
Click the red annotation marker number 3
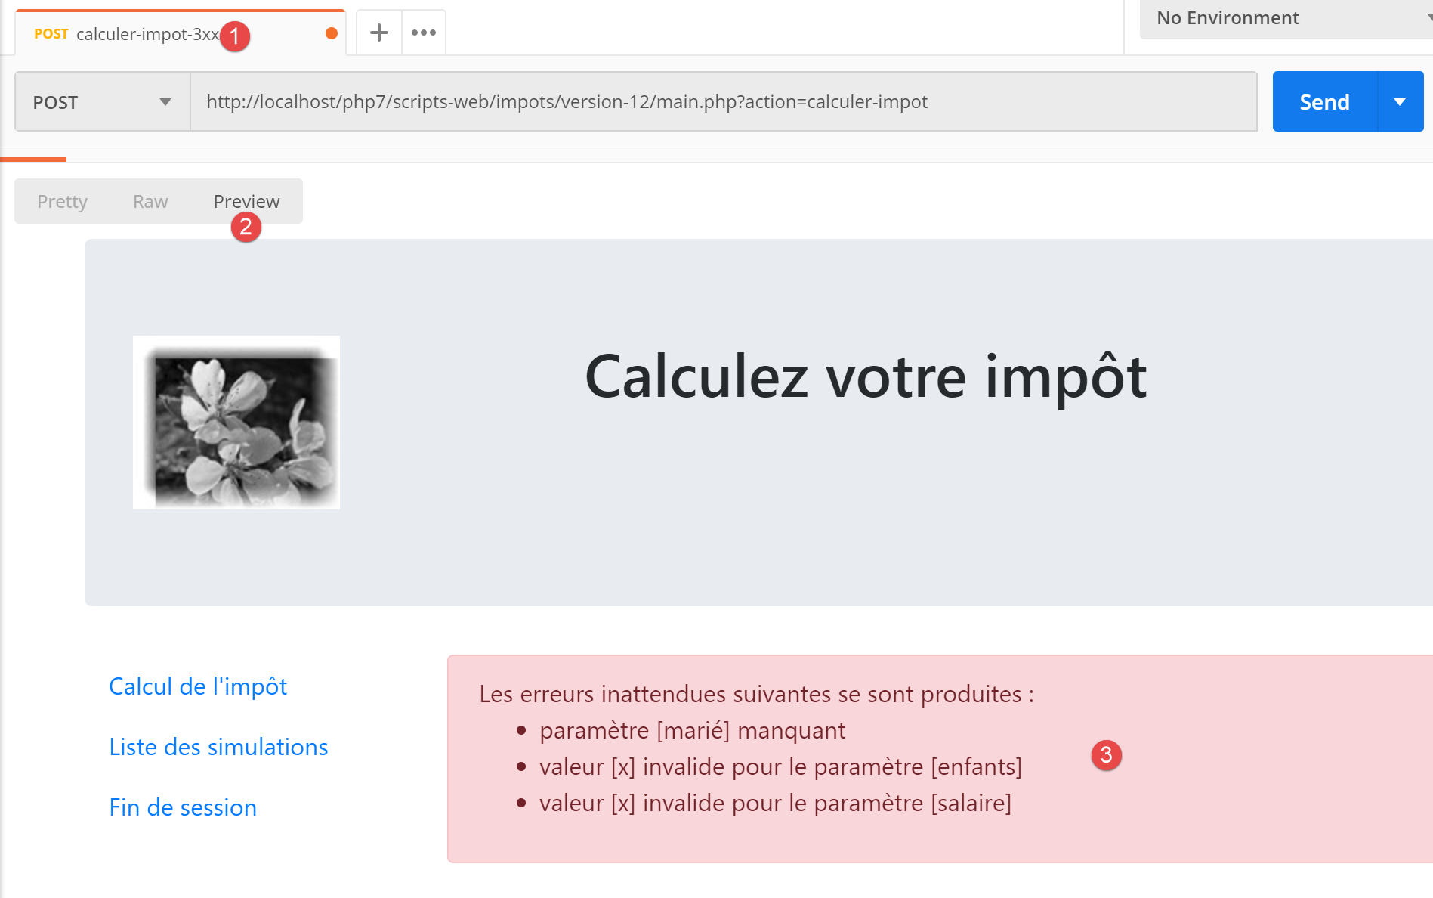(1106, 754)
